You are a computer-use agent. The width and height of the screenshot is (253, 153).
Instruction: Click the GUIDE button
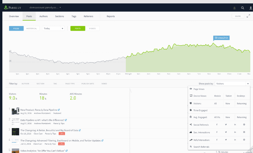(x=238, y=16)
